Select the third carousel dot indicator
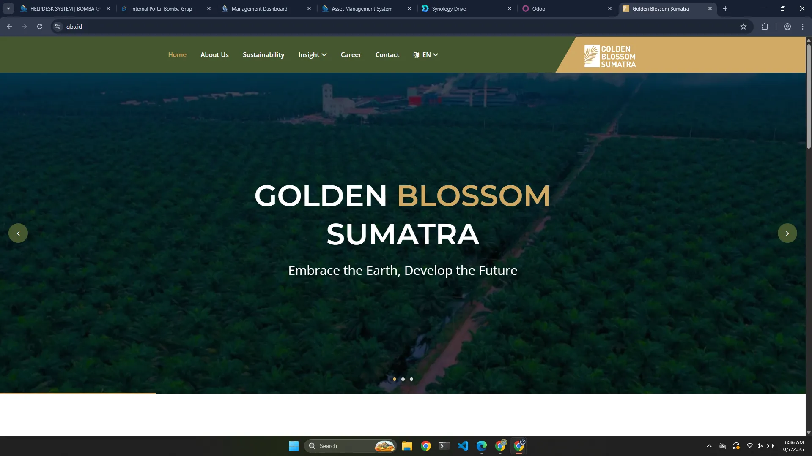 click(x=411, y=379)
